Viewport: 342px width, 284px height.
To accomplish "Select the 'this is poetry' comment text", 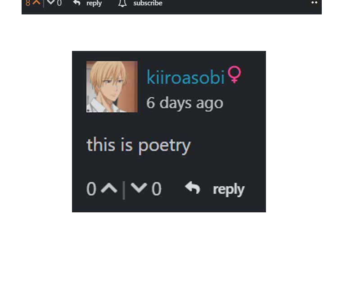I will coord(139,145).
